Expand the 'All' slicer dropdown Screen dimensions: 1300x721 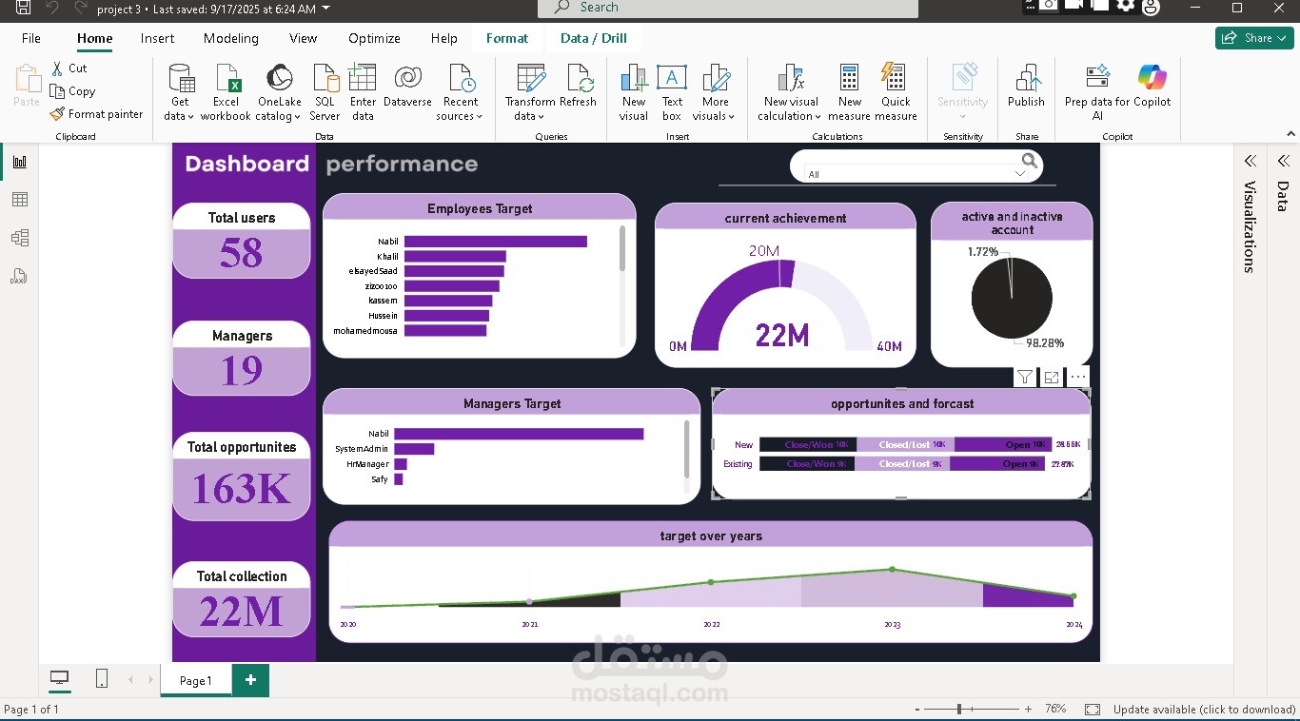point(1020,174)
